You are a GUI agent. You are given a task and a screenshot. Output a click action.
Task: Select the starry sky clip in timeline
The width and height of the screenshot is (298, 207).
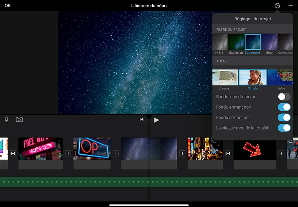(149, 153)
